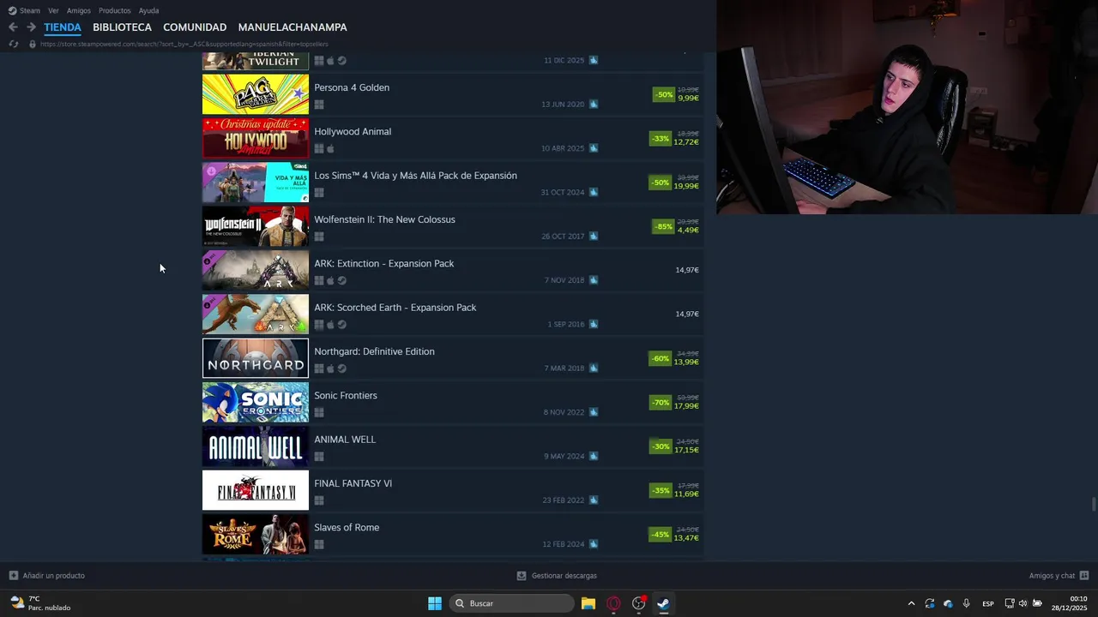Open Wolfenstein II cover thumbnail
Viewport: 1098px width, 617px height.
click(x=256, y=226)
